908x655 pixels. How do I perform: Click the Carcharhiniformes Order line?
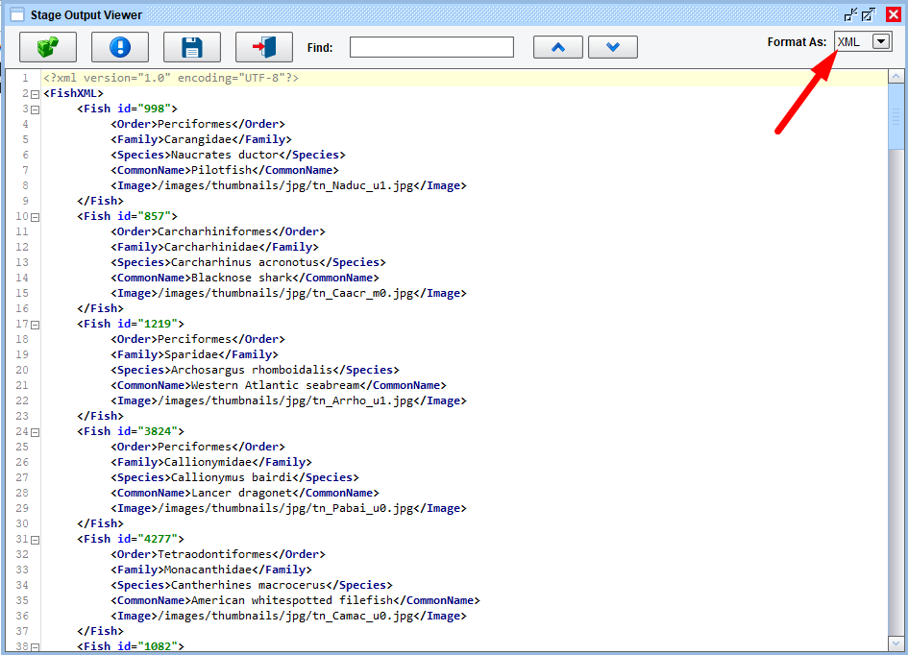(218, 231)
